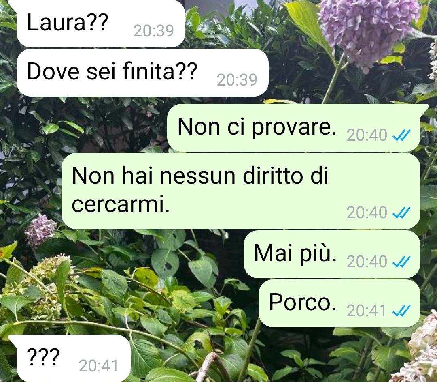
Task: Click the 20:41 timestamp on 'Porco.'
Action: pos(367,311)
